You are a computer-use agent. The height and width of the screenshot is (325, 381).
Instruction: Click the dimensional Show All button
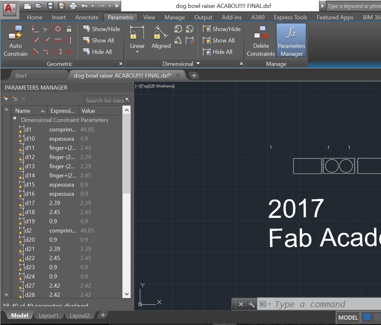pyautogui.click(x=219, y=40)
